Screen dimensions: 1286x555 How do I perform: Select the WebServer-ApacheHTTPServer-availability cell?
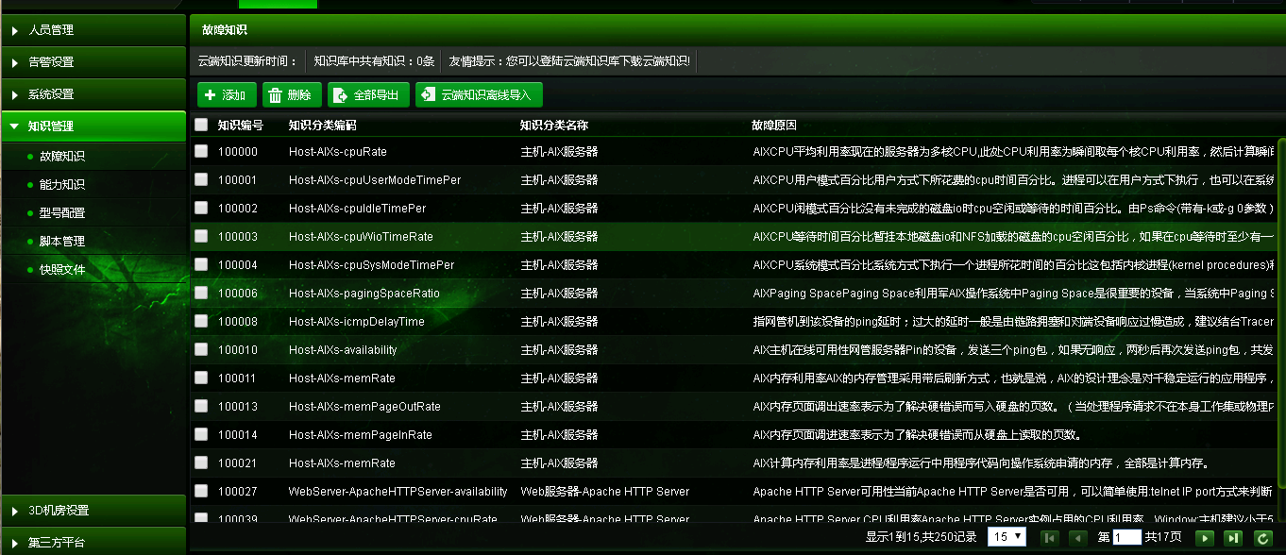(398, 492)
